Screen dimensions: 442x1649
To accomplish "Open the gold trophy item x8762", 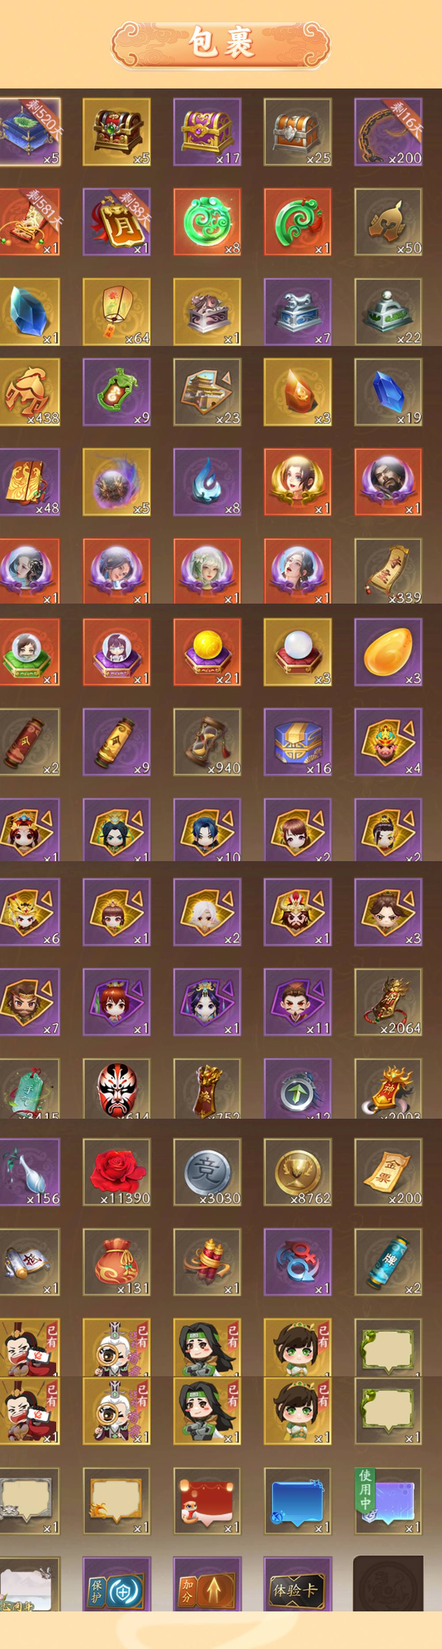I will coord(297,1172).
